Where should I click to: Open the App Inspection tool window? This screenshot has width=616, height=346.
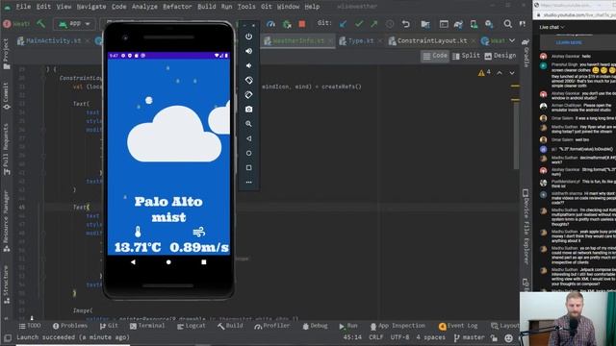point(398,326)
